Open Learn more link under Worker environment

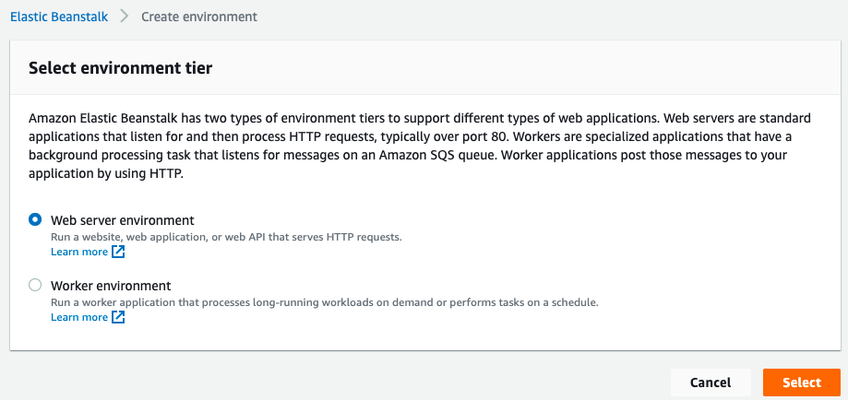79,317
